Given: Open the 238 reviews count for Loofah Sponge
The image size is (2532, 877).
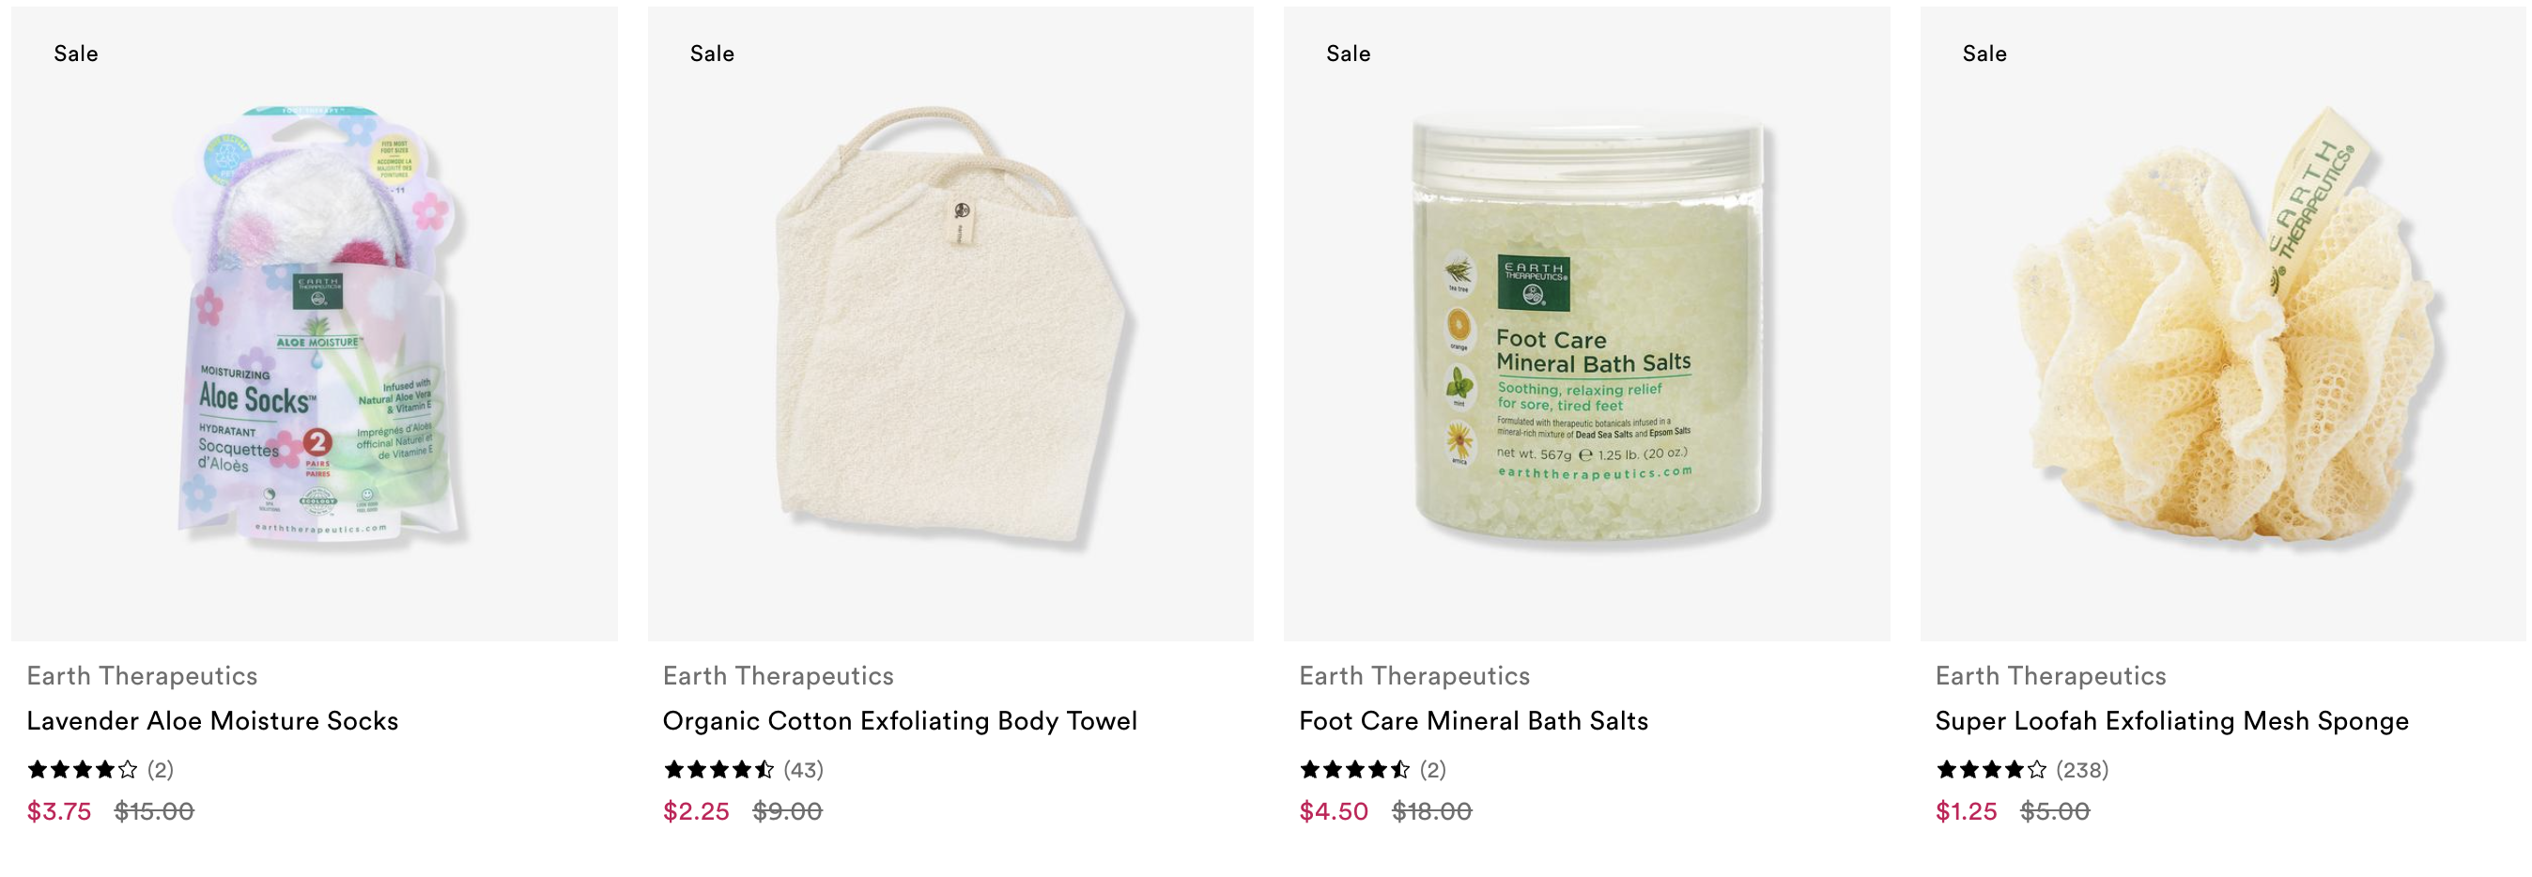Looking at the screenshot, I should click(x=2082, y=770).
